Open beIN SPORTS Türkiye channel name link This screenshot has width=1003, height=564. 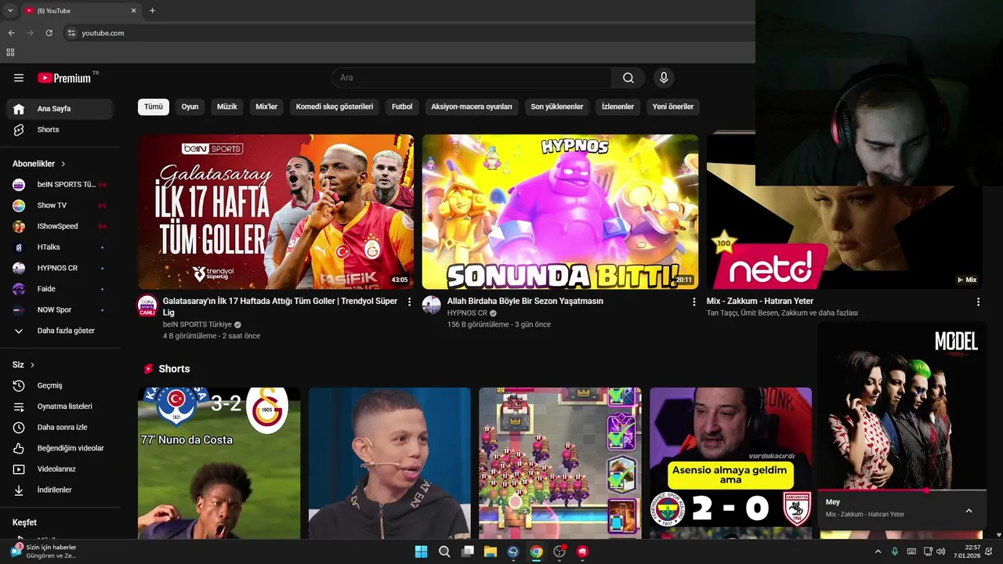(x=197, y=324)
